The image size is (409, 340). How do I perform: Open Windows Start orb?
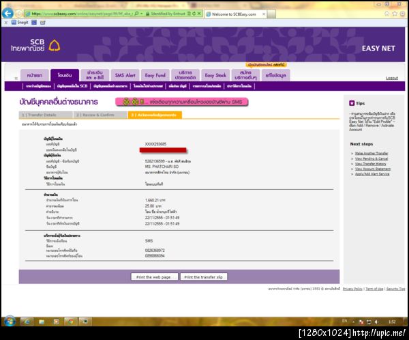coord(10,321)
